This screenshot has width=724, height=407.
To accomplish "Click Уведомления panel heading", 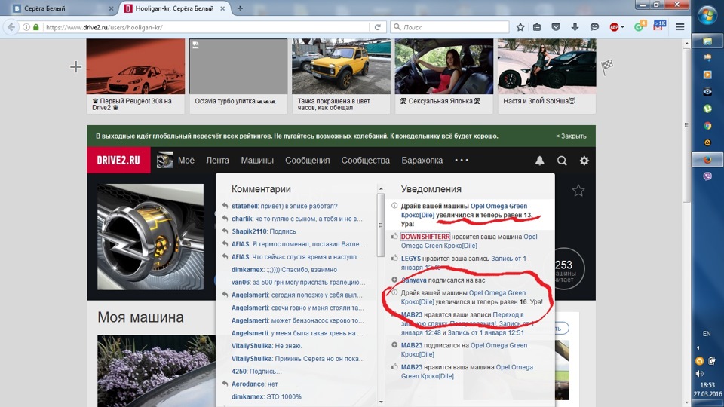I will coord(431,189).
